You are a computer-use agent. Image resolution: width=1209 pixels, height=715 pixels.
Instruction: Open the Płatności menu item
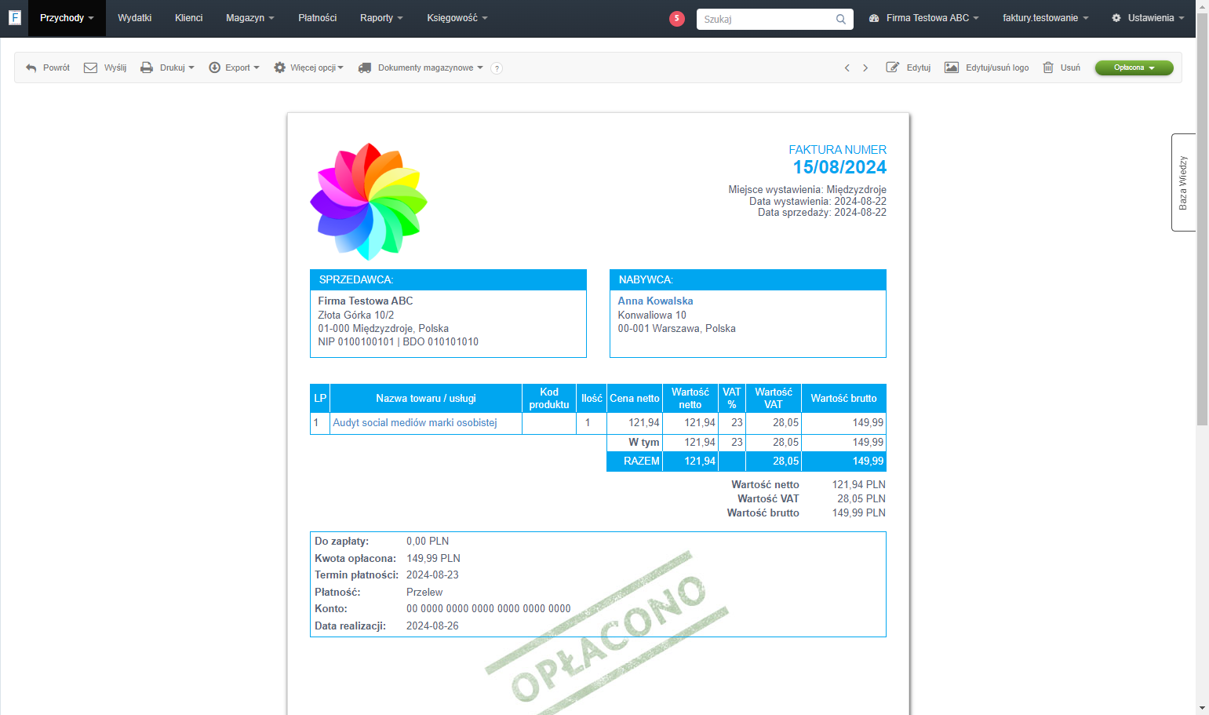point(317,18)
